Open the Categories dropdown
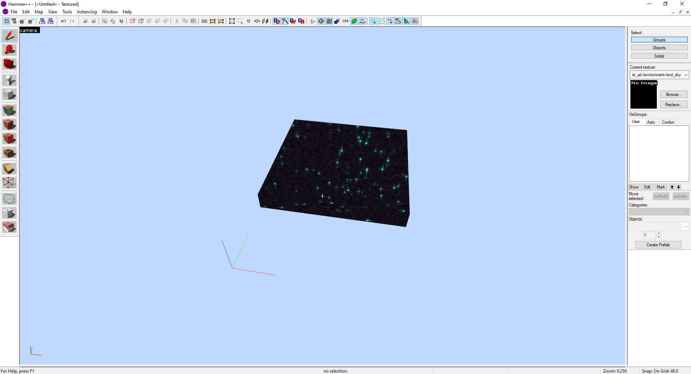The image size is (691, 374). coord(686,211)
